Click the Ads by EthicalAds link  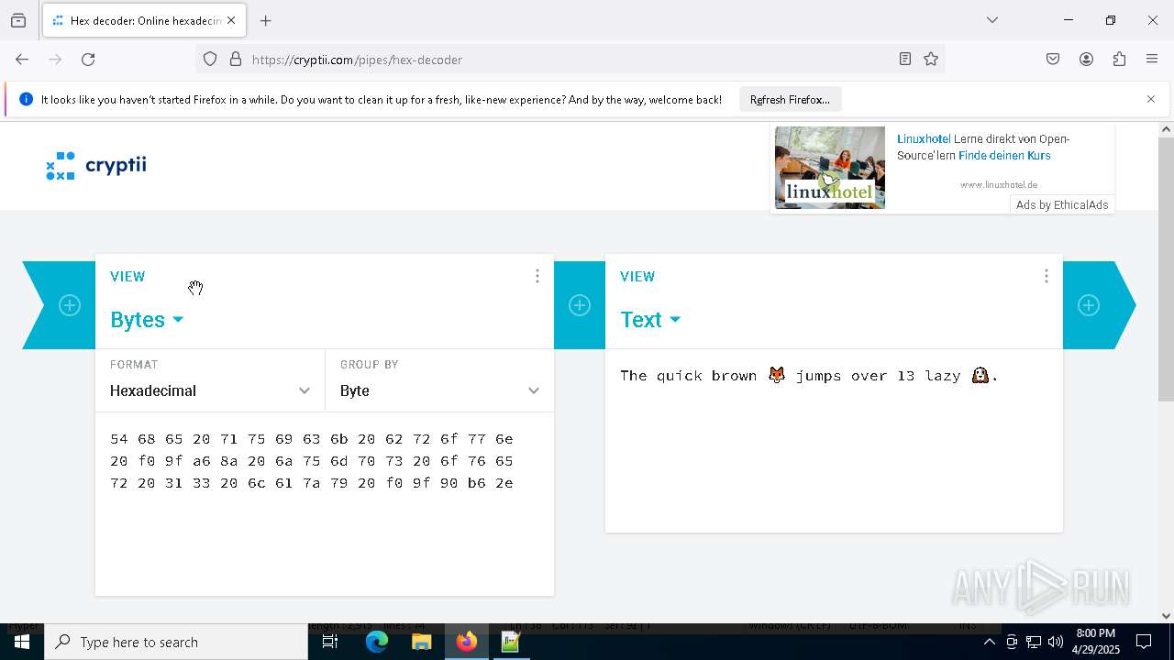click(x=1062, y=205)
